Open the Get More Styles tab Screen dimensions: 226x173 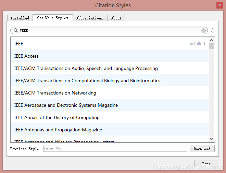(53, 18)
